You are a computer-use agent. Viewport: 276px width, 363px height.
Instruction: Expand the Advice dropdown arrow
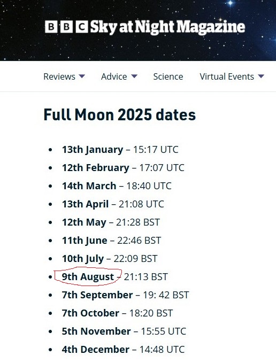[x=134, y=76]
